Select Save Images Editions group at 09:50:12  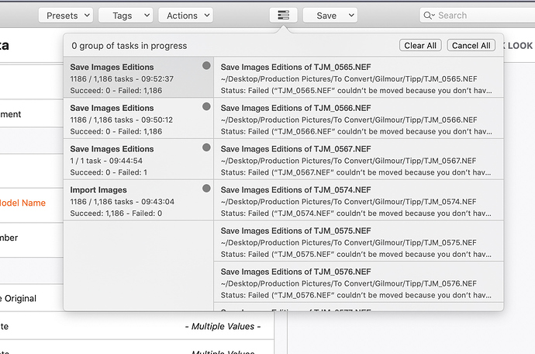tap(139, 118)
